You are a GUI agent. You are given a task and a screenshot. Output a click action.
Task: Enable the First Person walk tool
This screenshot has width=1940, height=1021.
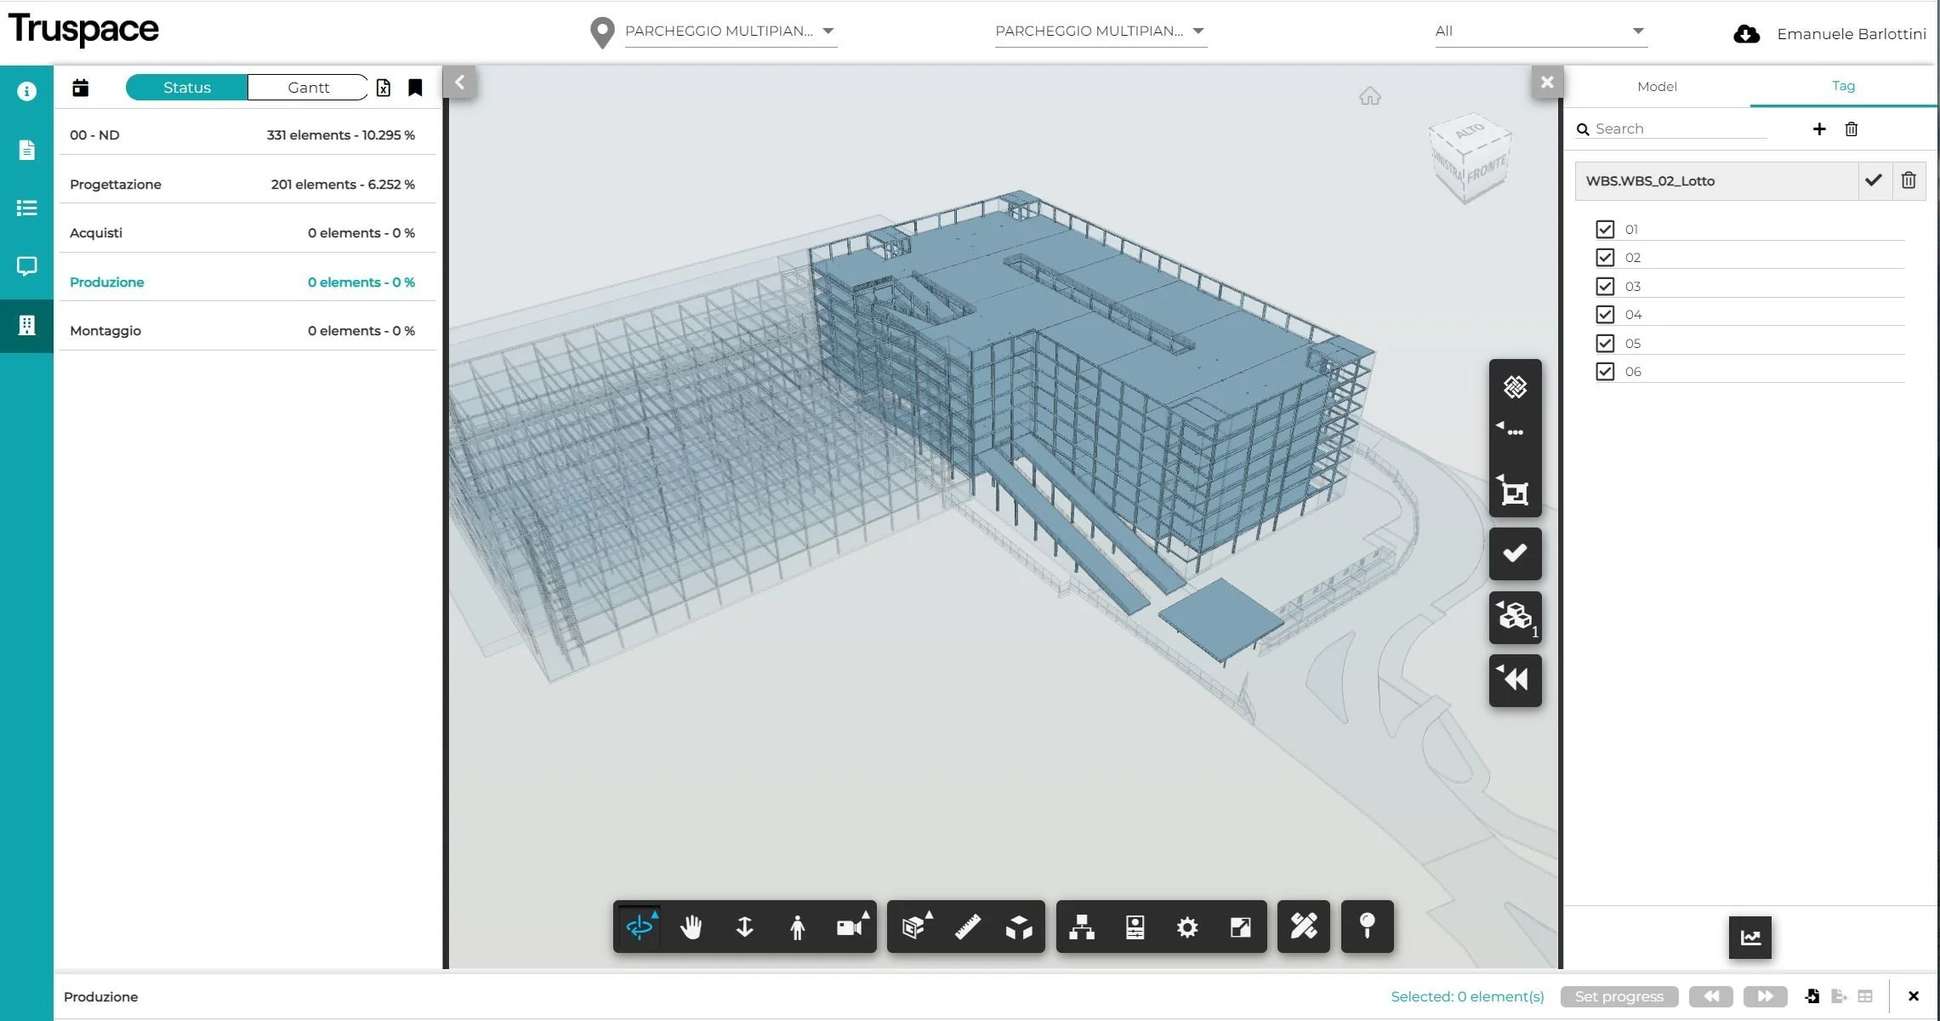(x=797, y=927)
